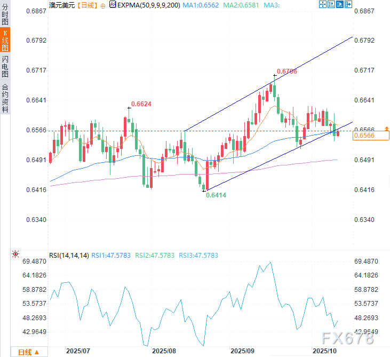
Task: Expand the 日线 period dropdown at bottom
Action: 29,352
